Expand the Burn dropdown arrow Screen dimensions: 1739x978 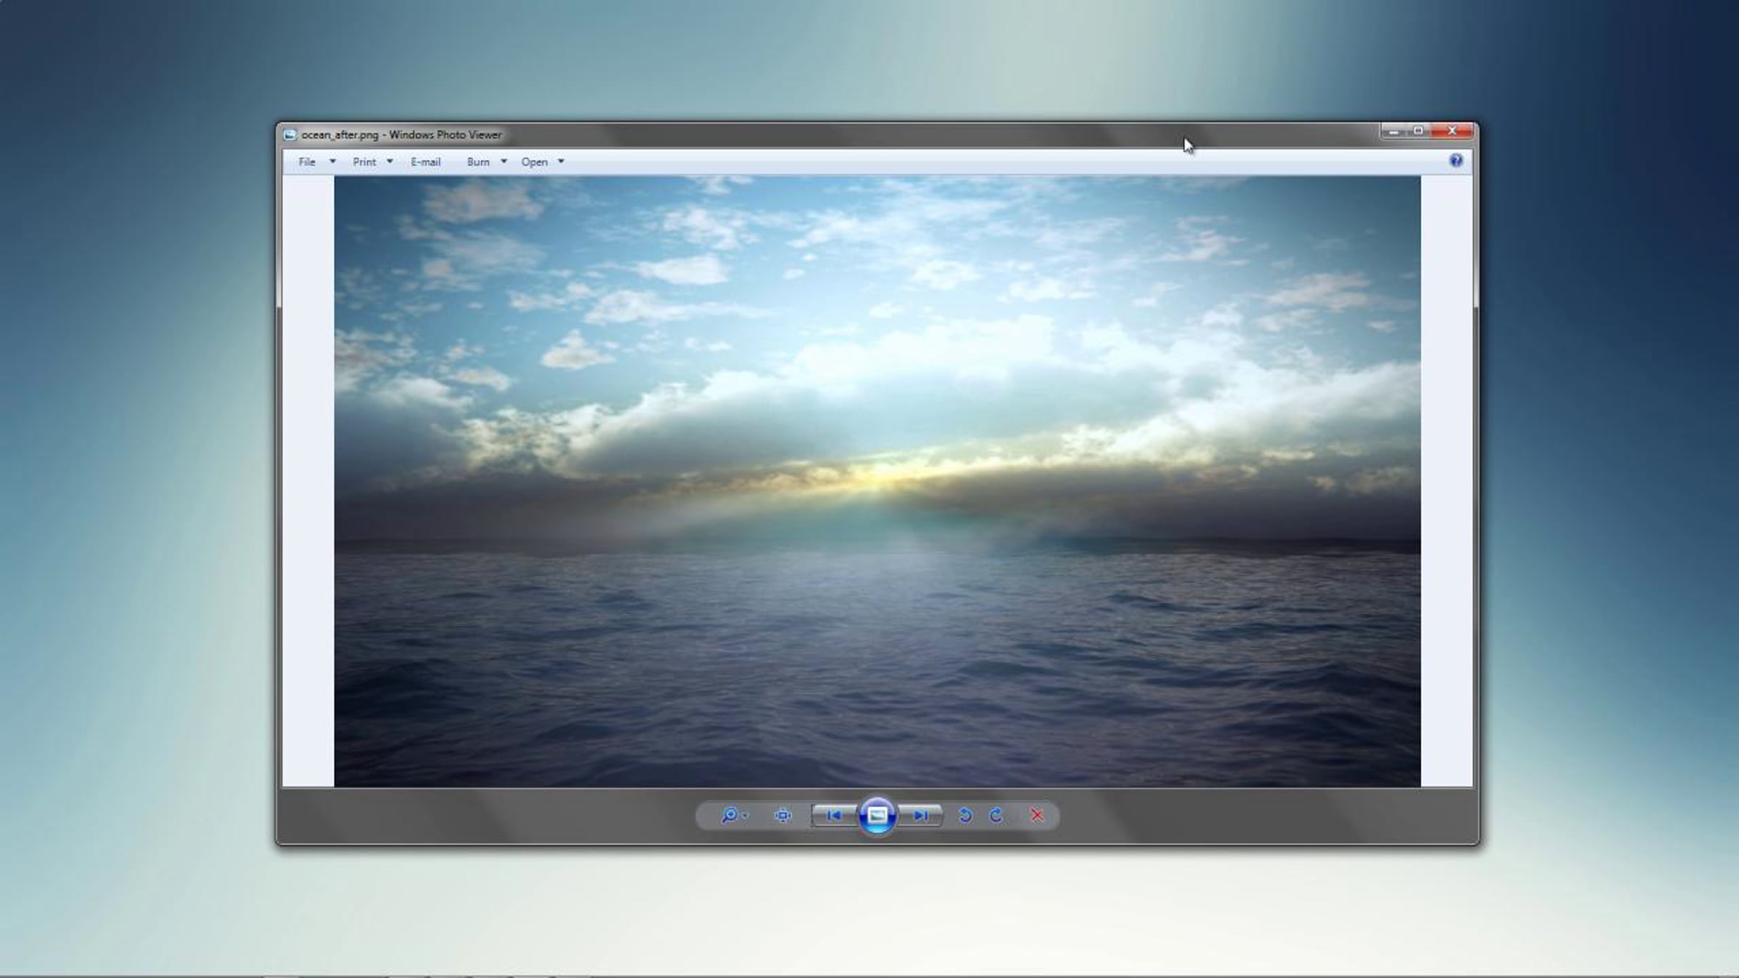(504, 162)
